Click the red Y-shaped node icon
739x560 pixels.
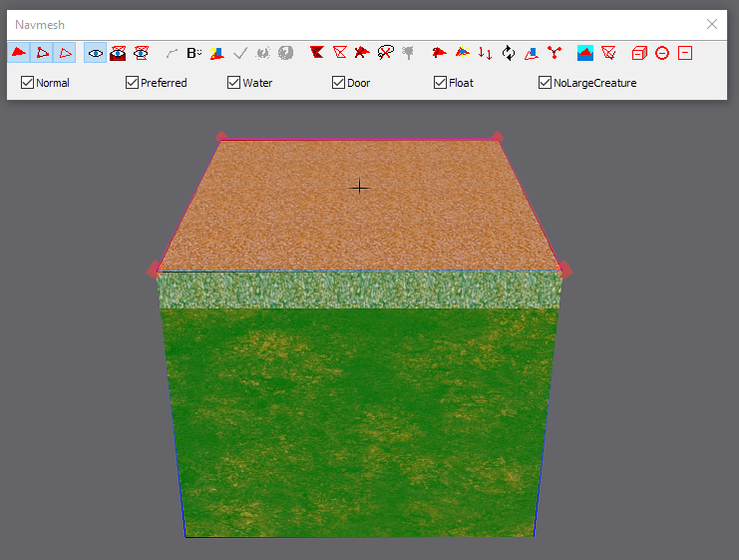(555, 53)
